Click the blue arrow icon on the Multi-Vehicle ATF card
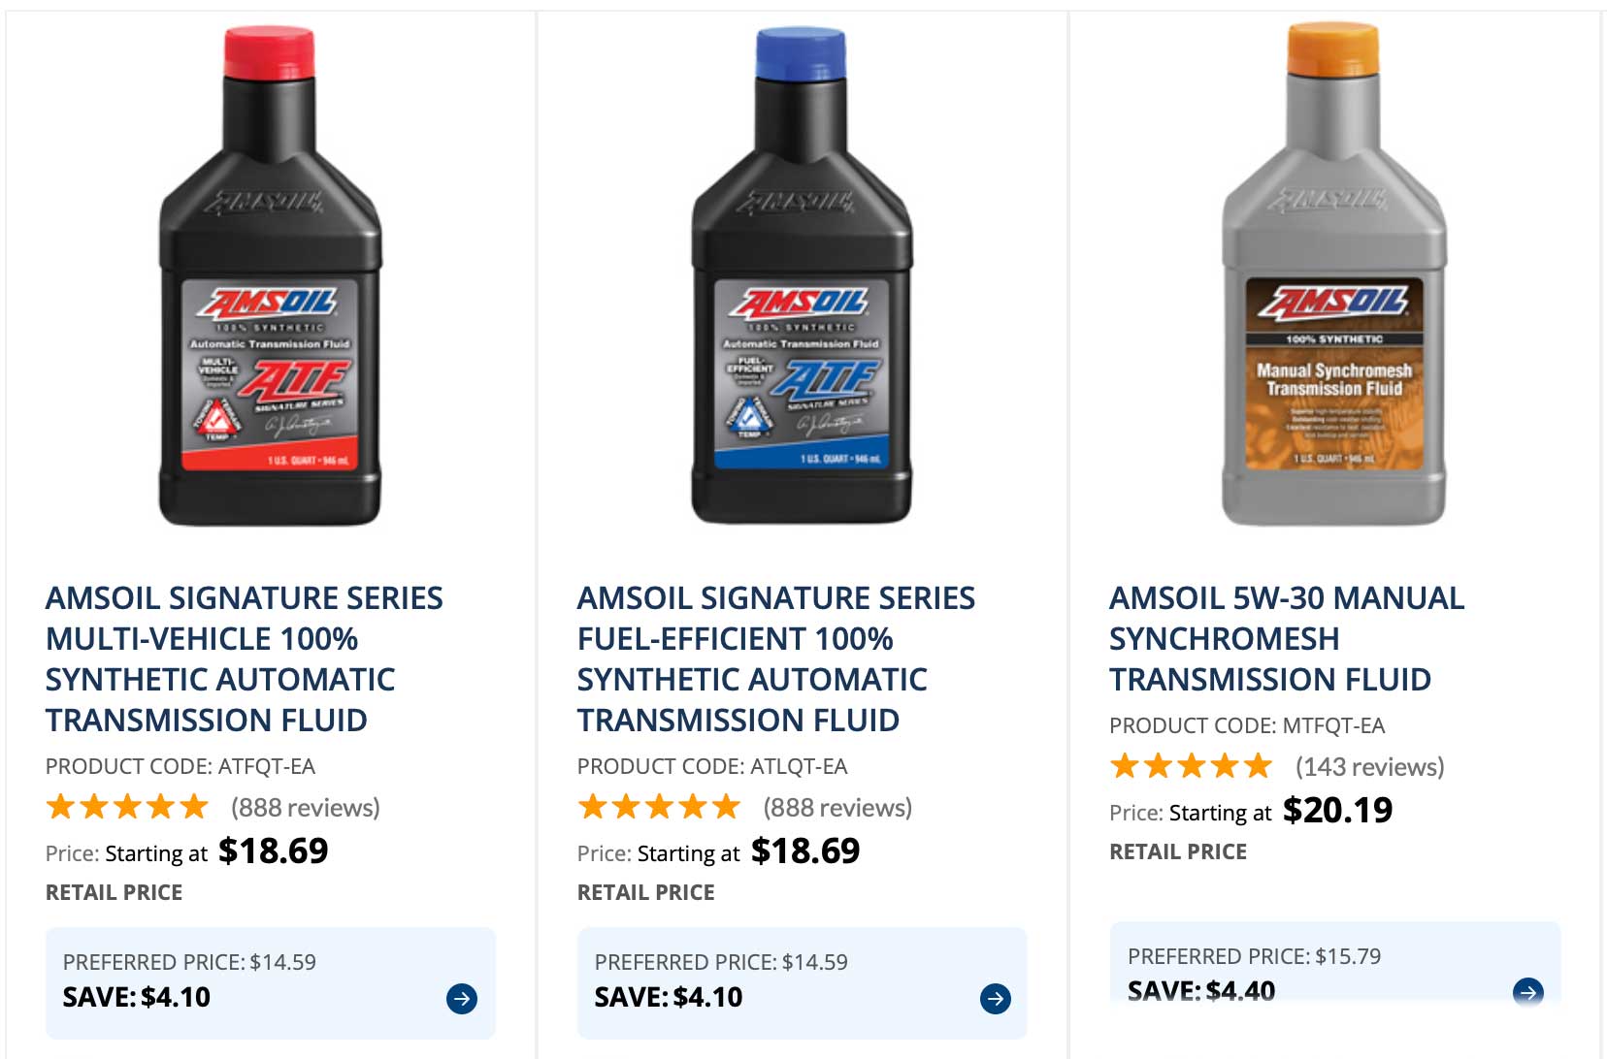The image size is (1607, 1059). 464,996
